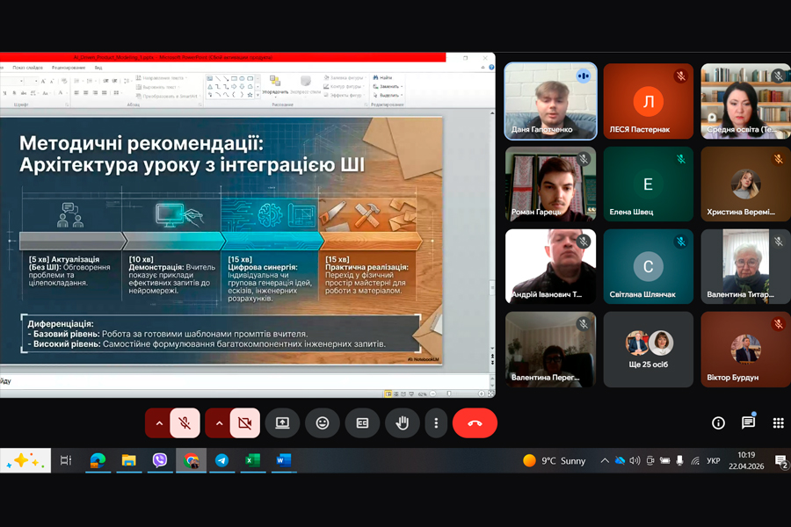Open Контур фигуры outline dropdown
791x527 pixels.
point(344,86)
